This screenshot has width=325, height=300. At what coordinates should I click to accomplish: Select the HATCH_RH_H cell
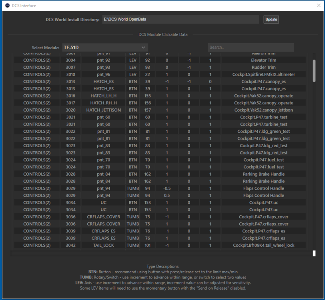[x=103, y=103]
